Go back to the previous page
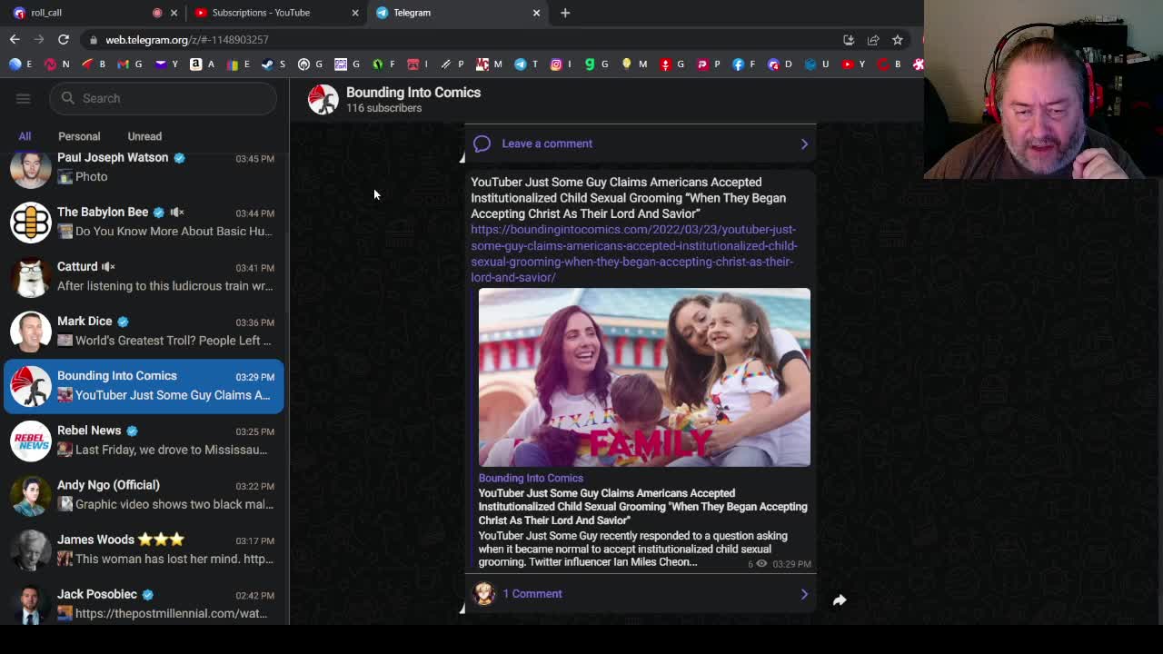The width and height of the screenshot is (1163, 654). [x=15, y=40]
